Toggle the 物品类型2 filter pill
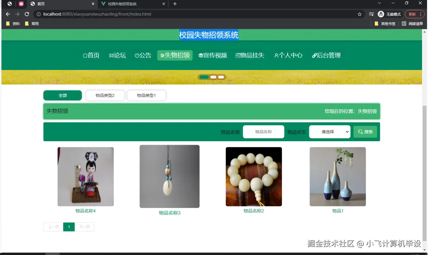Image resolution: width=428 pixels, height=255 pixels. [x=105, y=95]
